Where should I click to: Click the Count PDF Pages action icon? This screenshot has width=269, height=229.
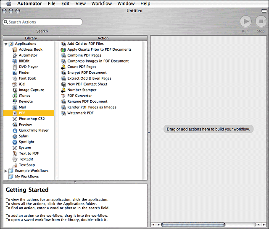[63, 67]
